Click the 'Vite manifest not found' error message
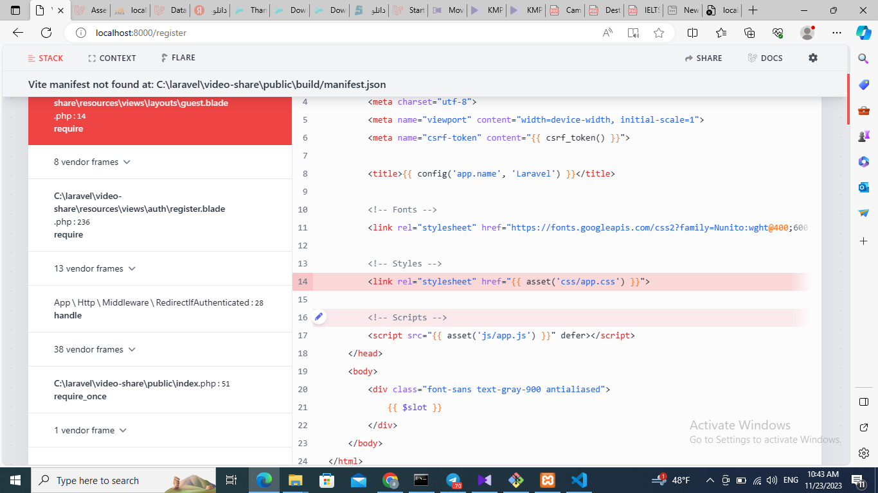The width and height of the screenshot is (878, 493). [x=207, y=85]
